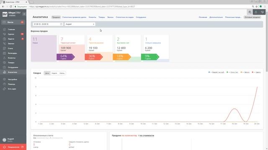
Task: Open Сотрудники section in sidebar
Action: coord(13,67)
